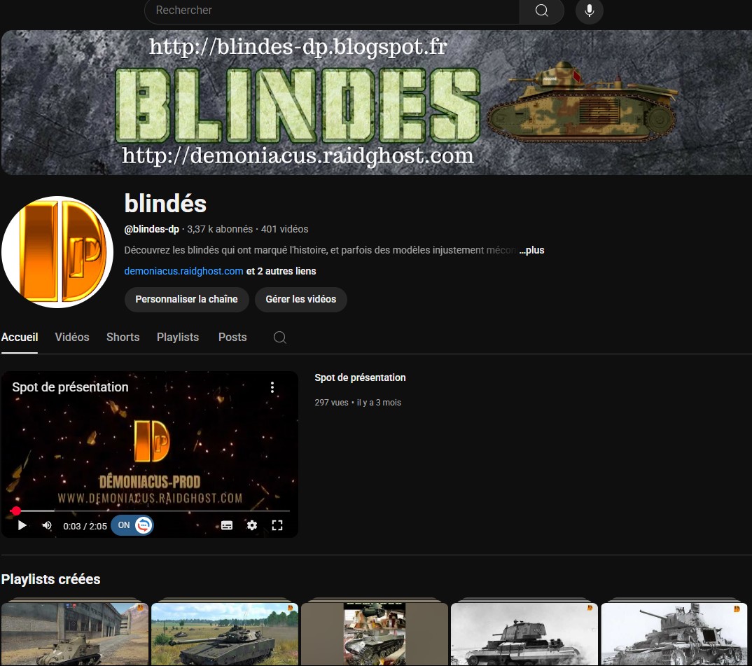Open the playlist thumbnail with tank in a green field

coord(225,633)
